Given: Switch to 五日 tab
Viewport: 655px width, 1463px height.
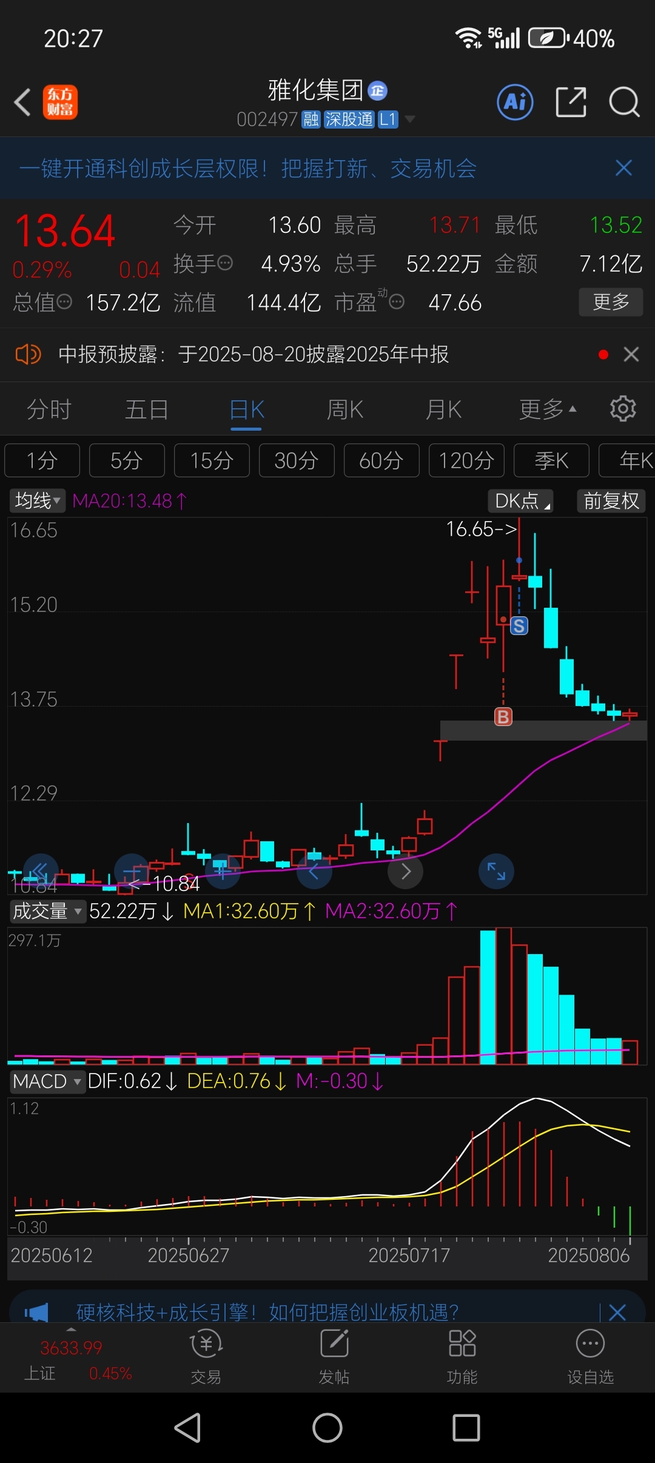Looking at the screenshot, I should pyautogui.click(x=147, y=409).
